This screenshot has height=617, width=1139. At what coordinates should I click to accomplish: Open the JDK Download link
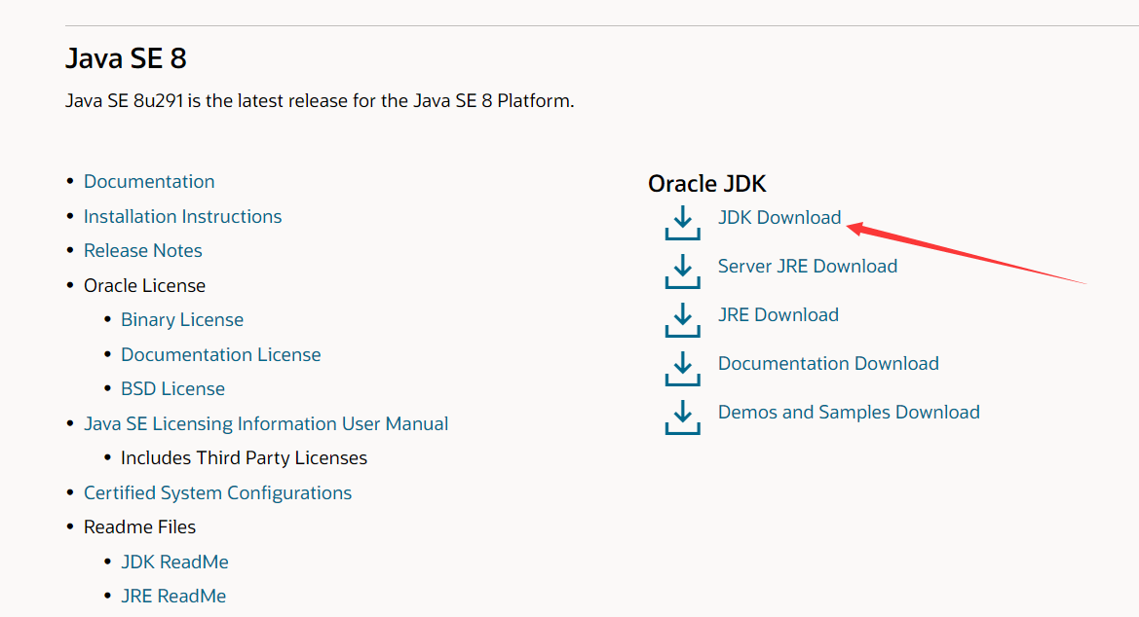(x=779, y=218)
